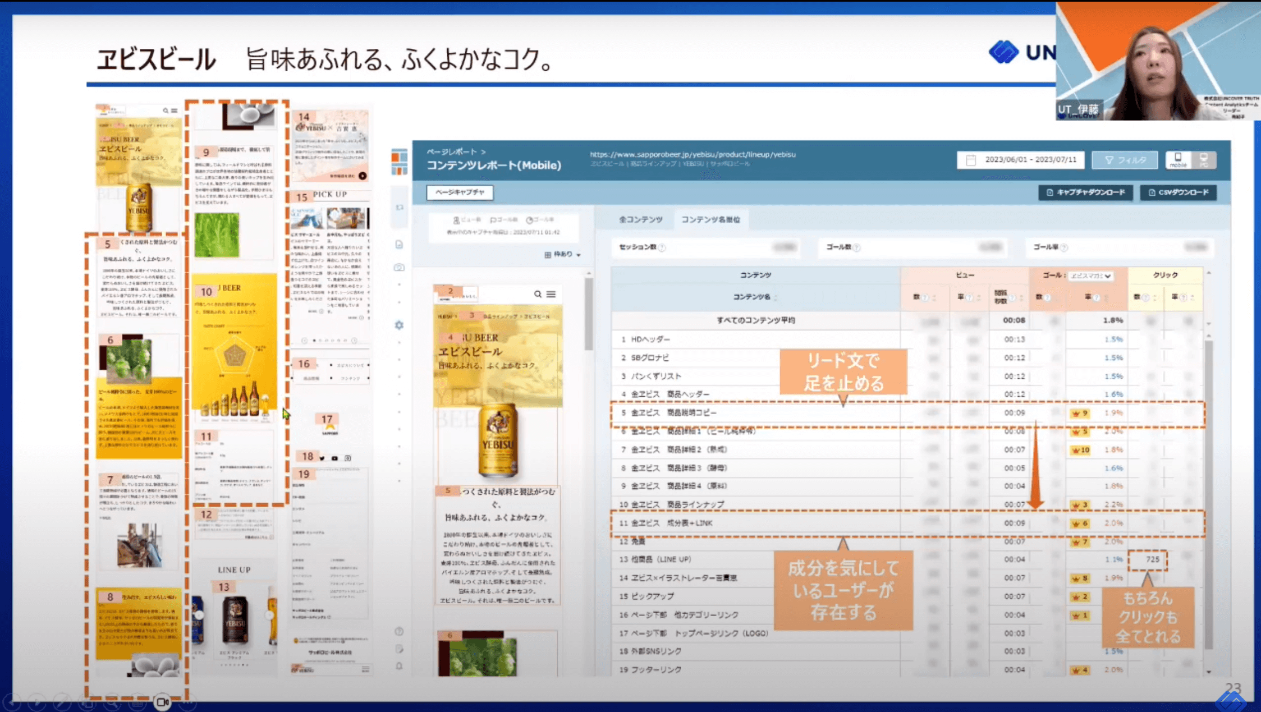
Task: Click the edit note icon in sidebar
Action: 399,649
